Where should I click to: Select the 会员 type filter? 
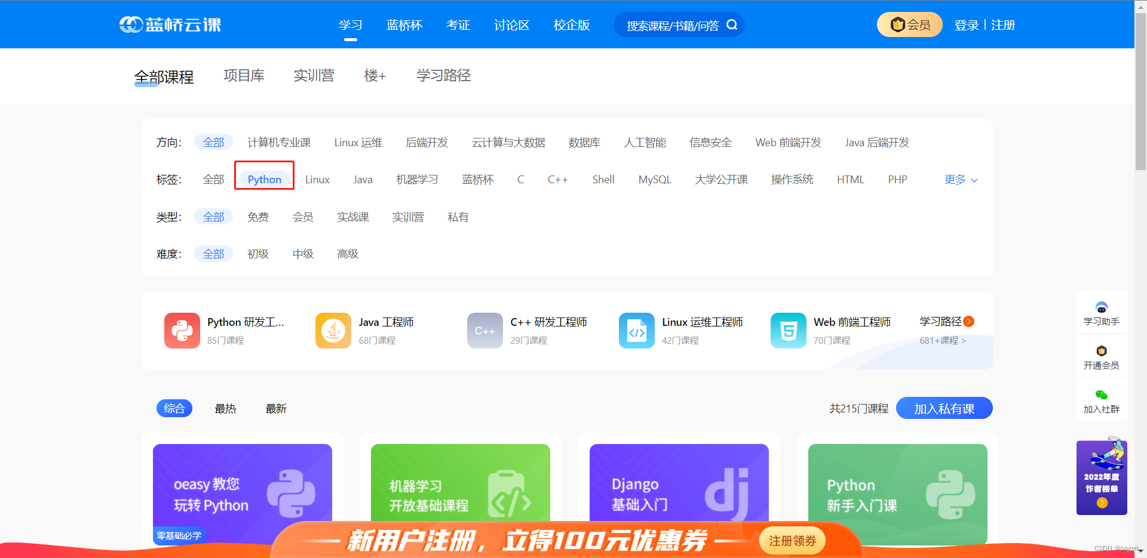click(x=303, y=217)
